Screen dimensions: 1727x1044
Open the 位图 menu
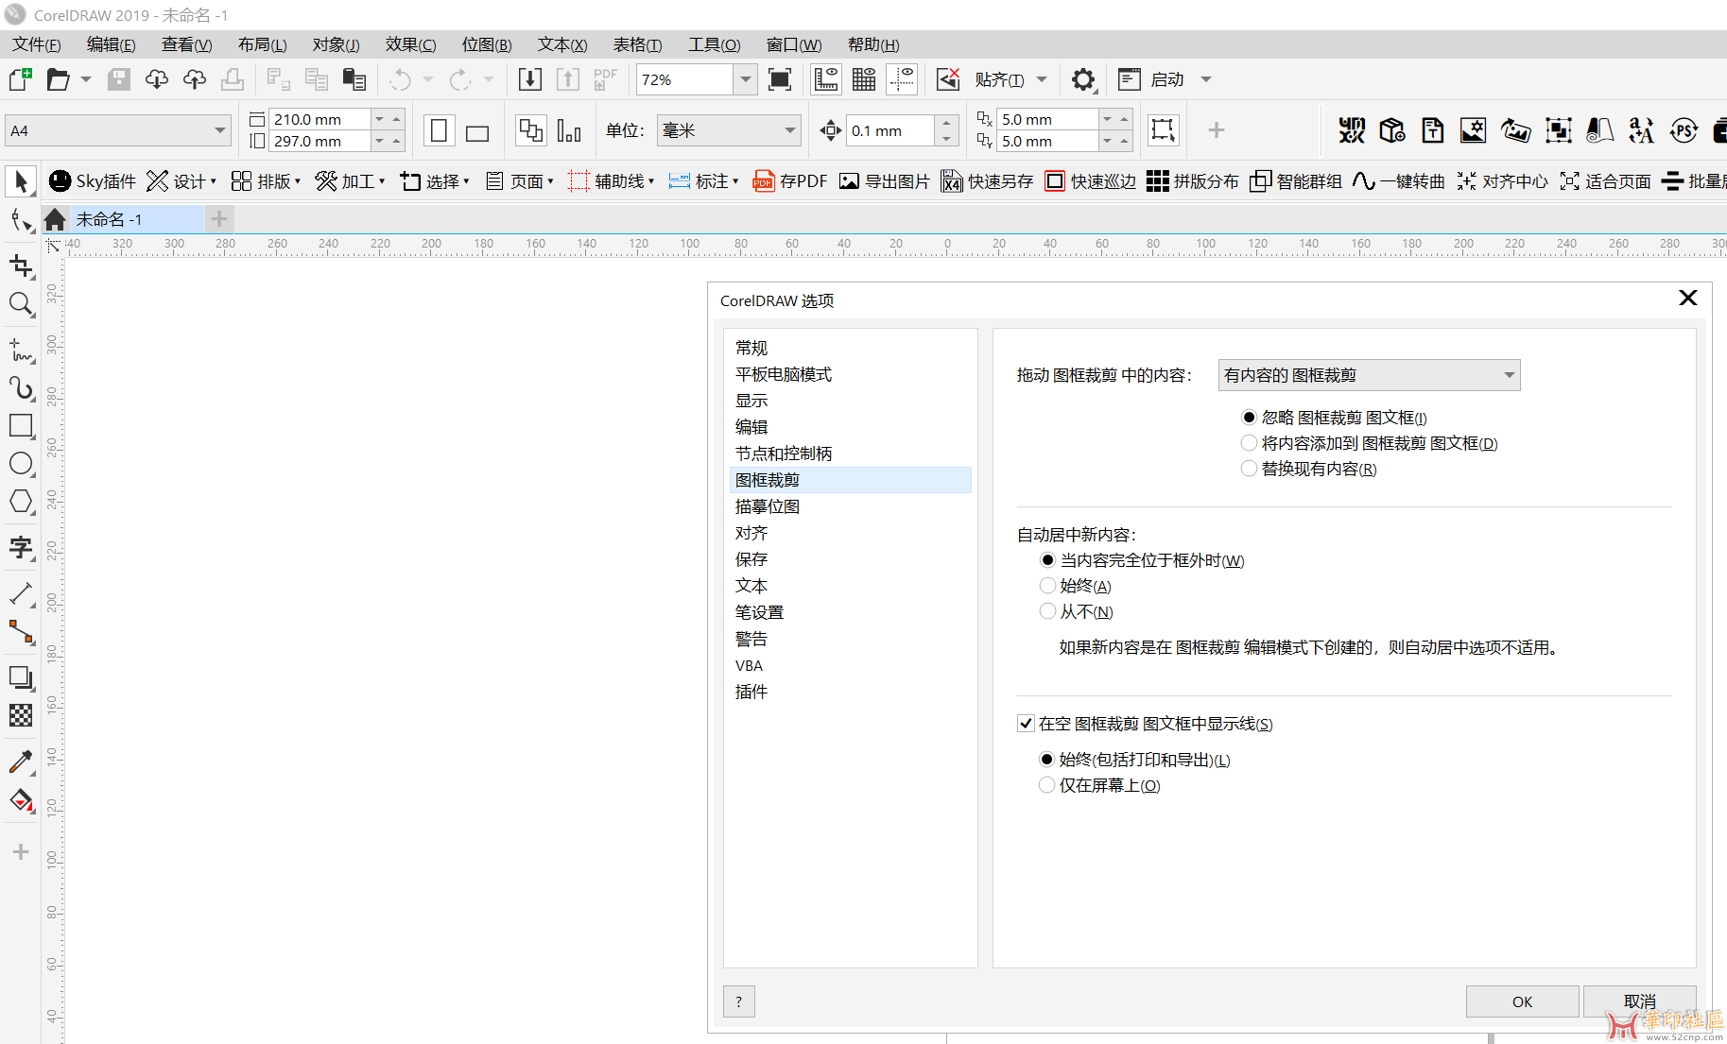click(x=486, y=44)
